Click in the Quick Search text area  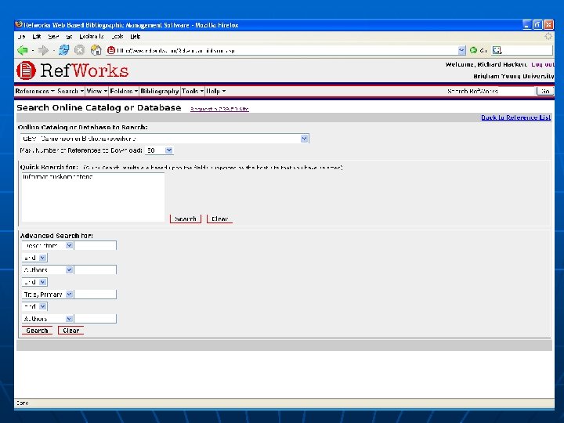point(93,197)
